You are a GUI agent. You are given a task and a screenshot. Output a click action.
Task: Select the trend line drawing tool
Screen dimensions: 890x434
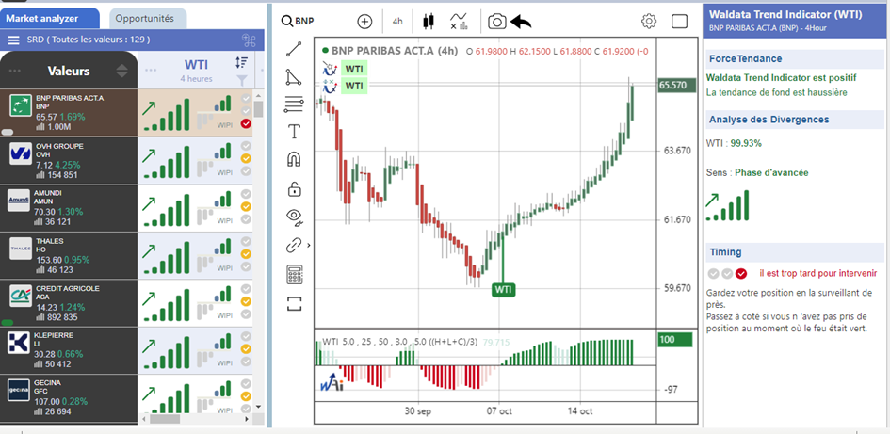point(294,49)
